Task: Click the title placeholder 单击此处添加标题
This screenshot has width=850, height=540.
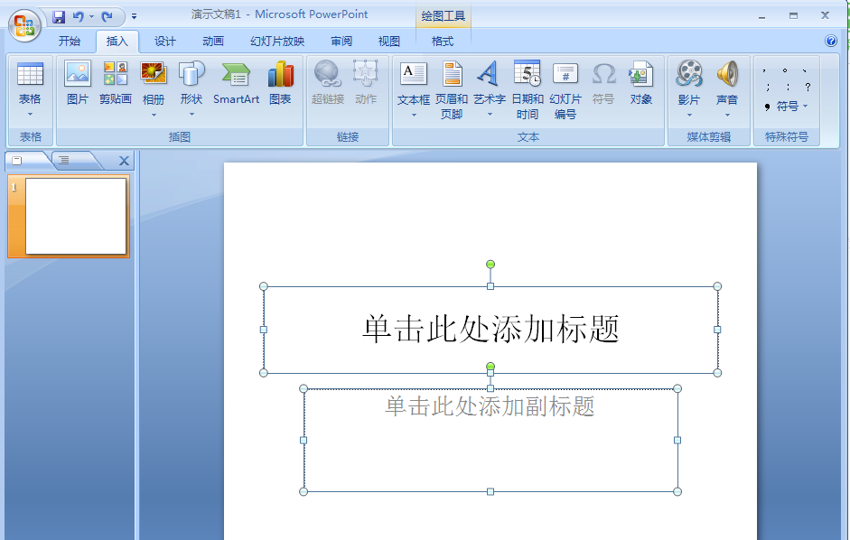Action: (x=490, y=329)
